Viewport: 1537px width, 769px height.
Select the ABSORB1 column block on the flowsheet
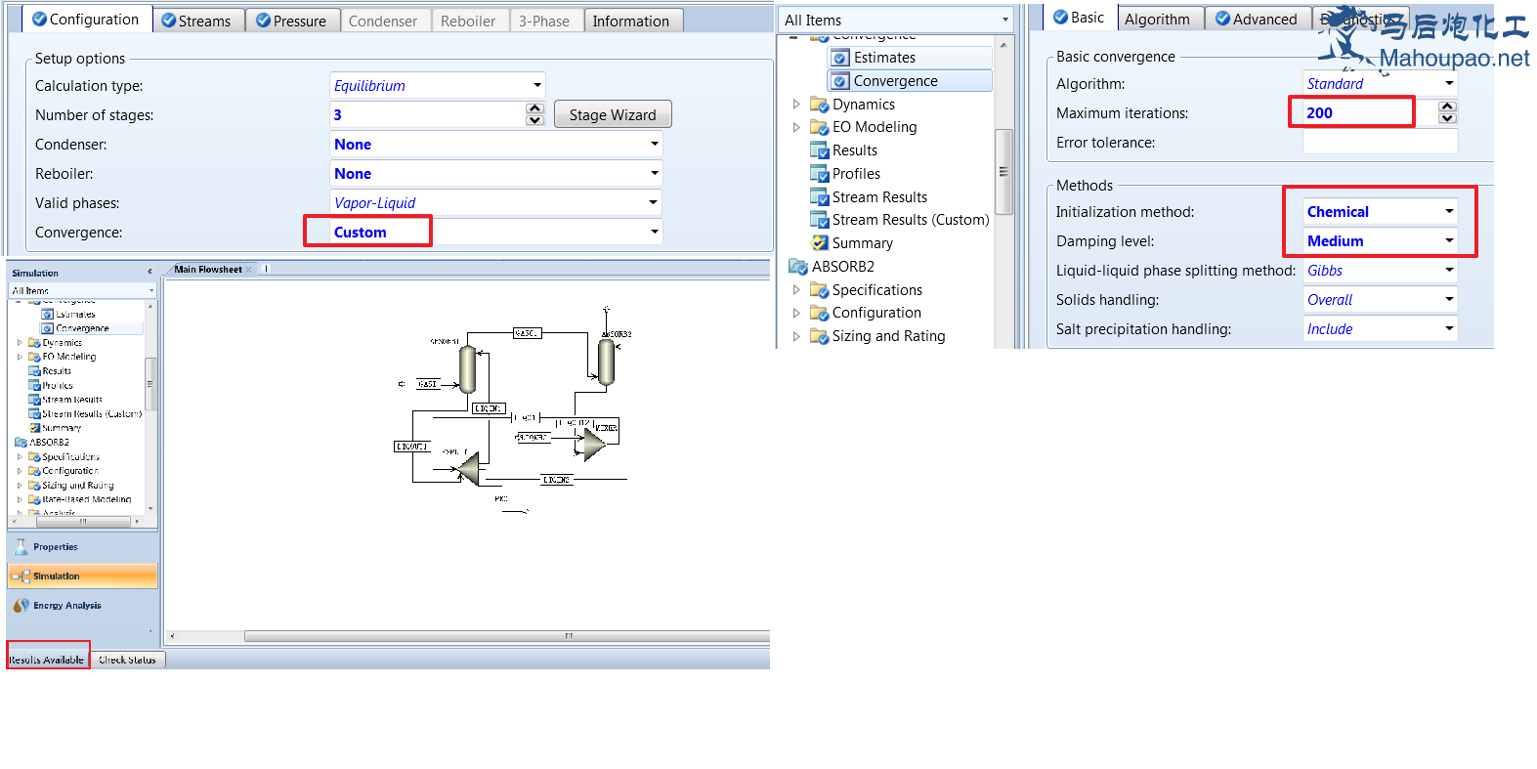tap(467, 368)
